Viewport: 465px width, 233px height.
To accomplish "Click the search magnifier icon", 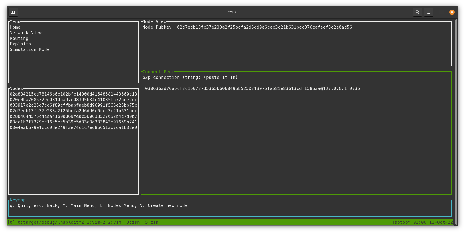I will pyautogui.click(x=417, y=12).
